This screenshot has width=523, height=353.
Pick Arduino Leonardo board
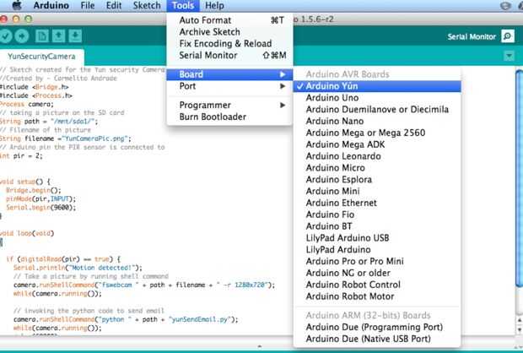click(377, 156)
